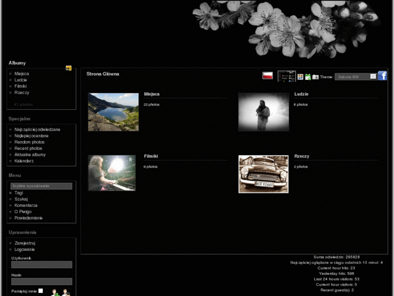Focus the Hasło password field
The width and height of the screenshot is (394, 296).
[42, 281]
